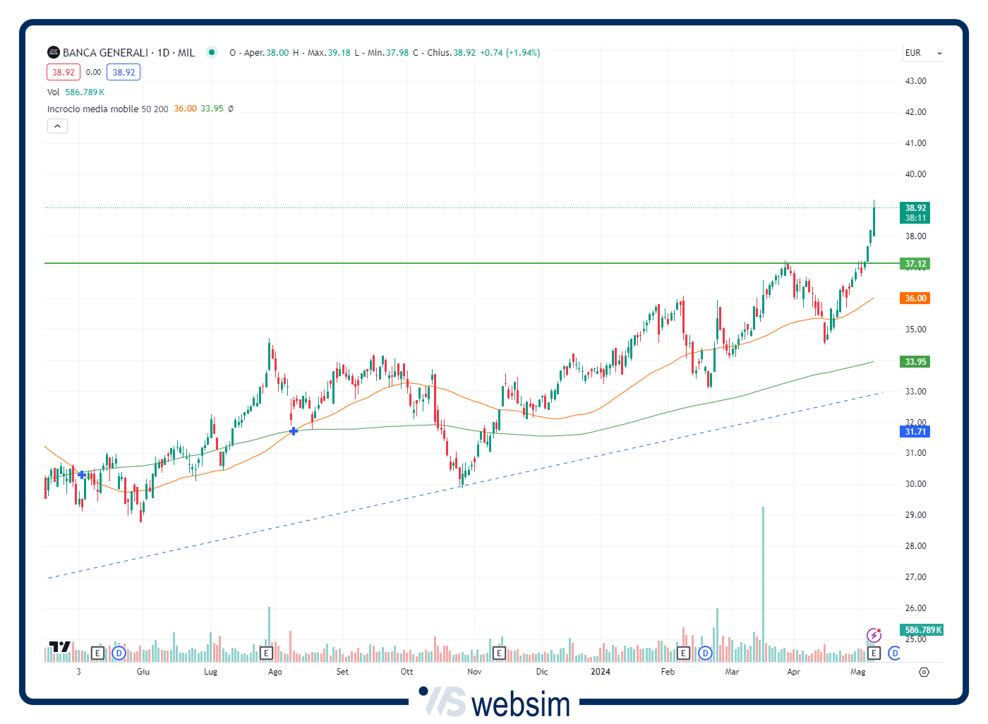Screen dimensions: 988x724
Task: Click the blue 31.71 trendline price label
Action: pos(915,432)
